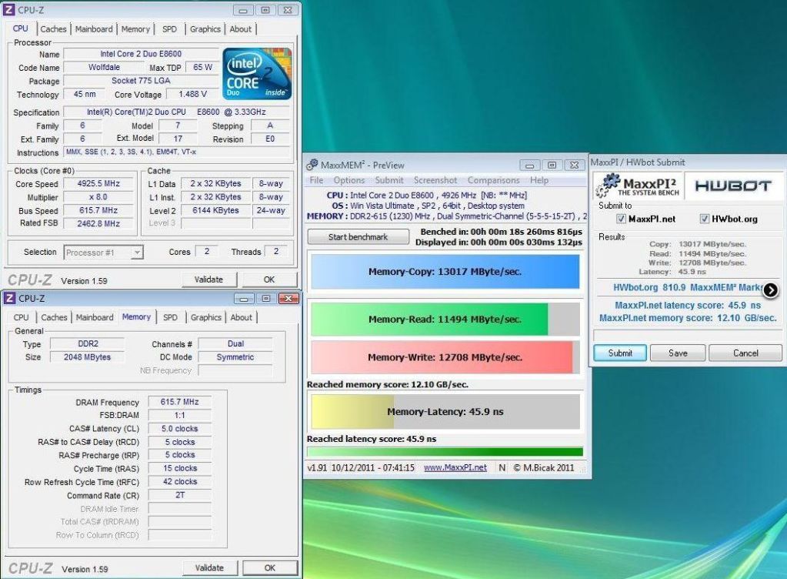Open Caches tab in lower CPU-Z window
The image size is (787, 579).
54,317
